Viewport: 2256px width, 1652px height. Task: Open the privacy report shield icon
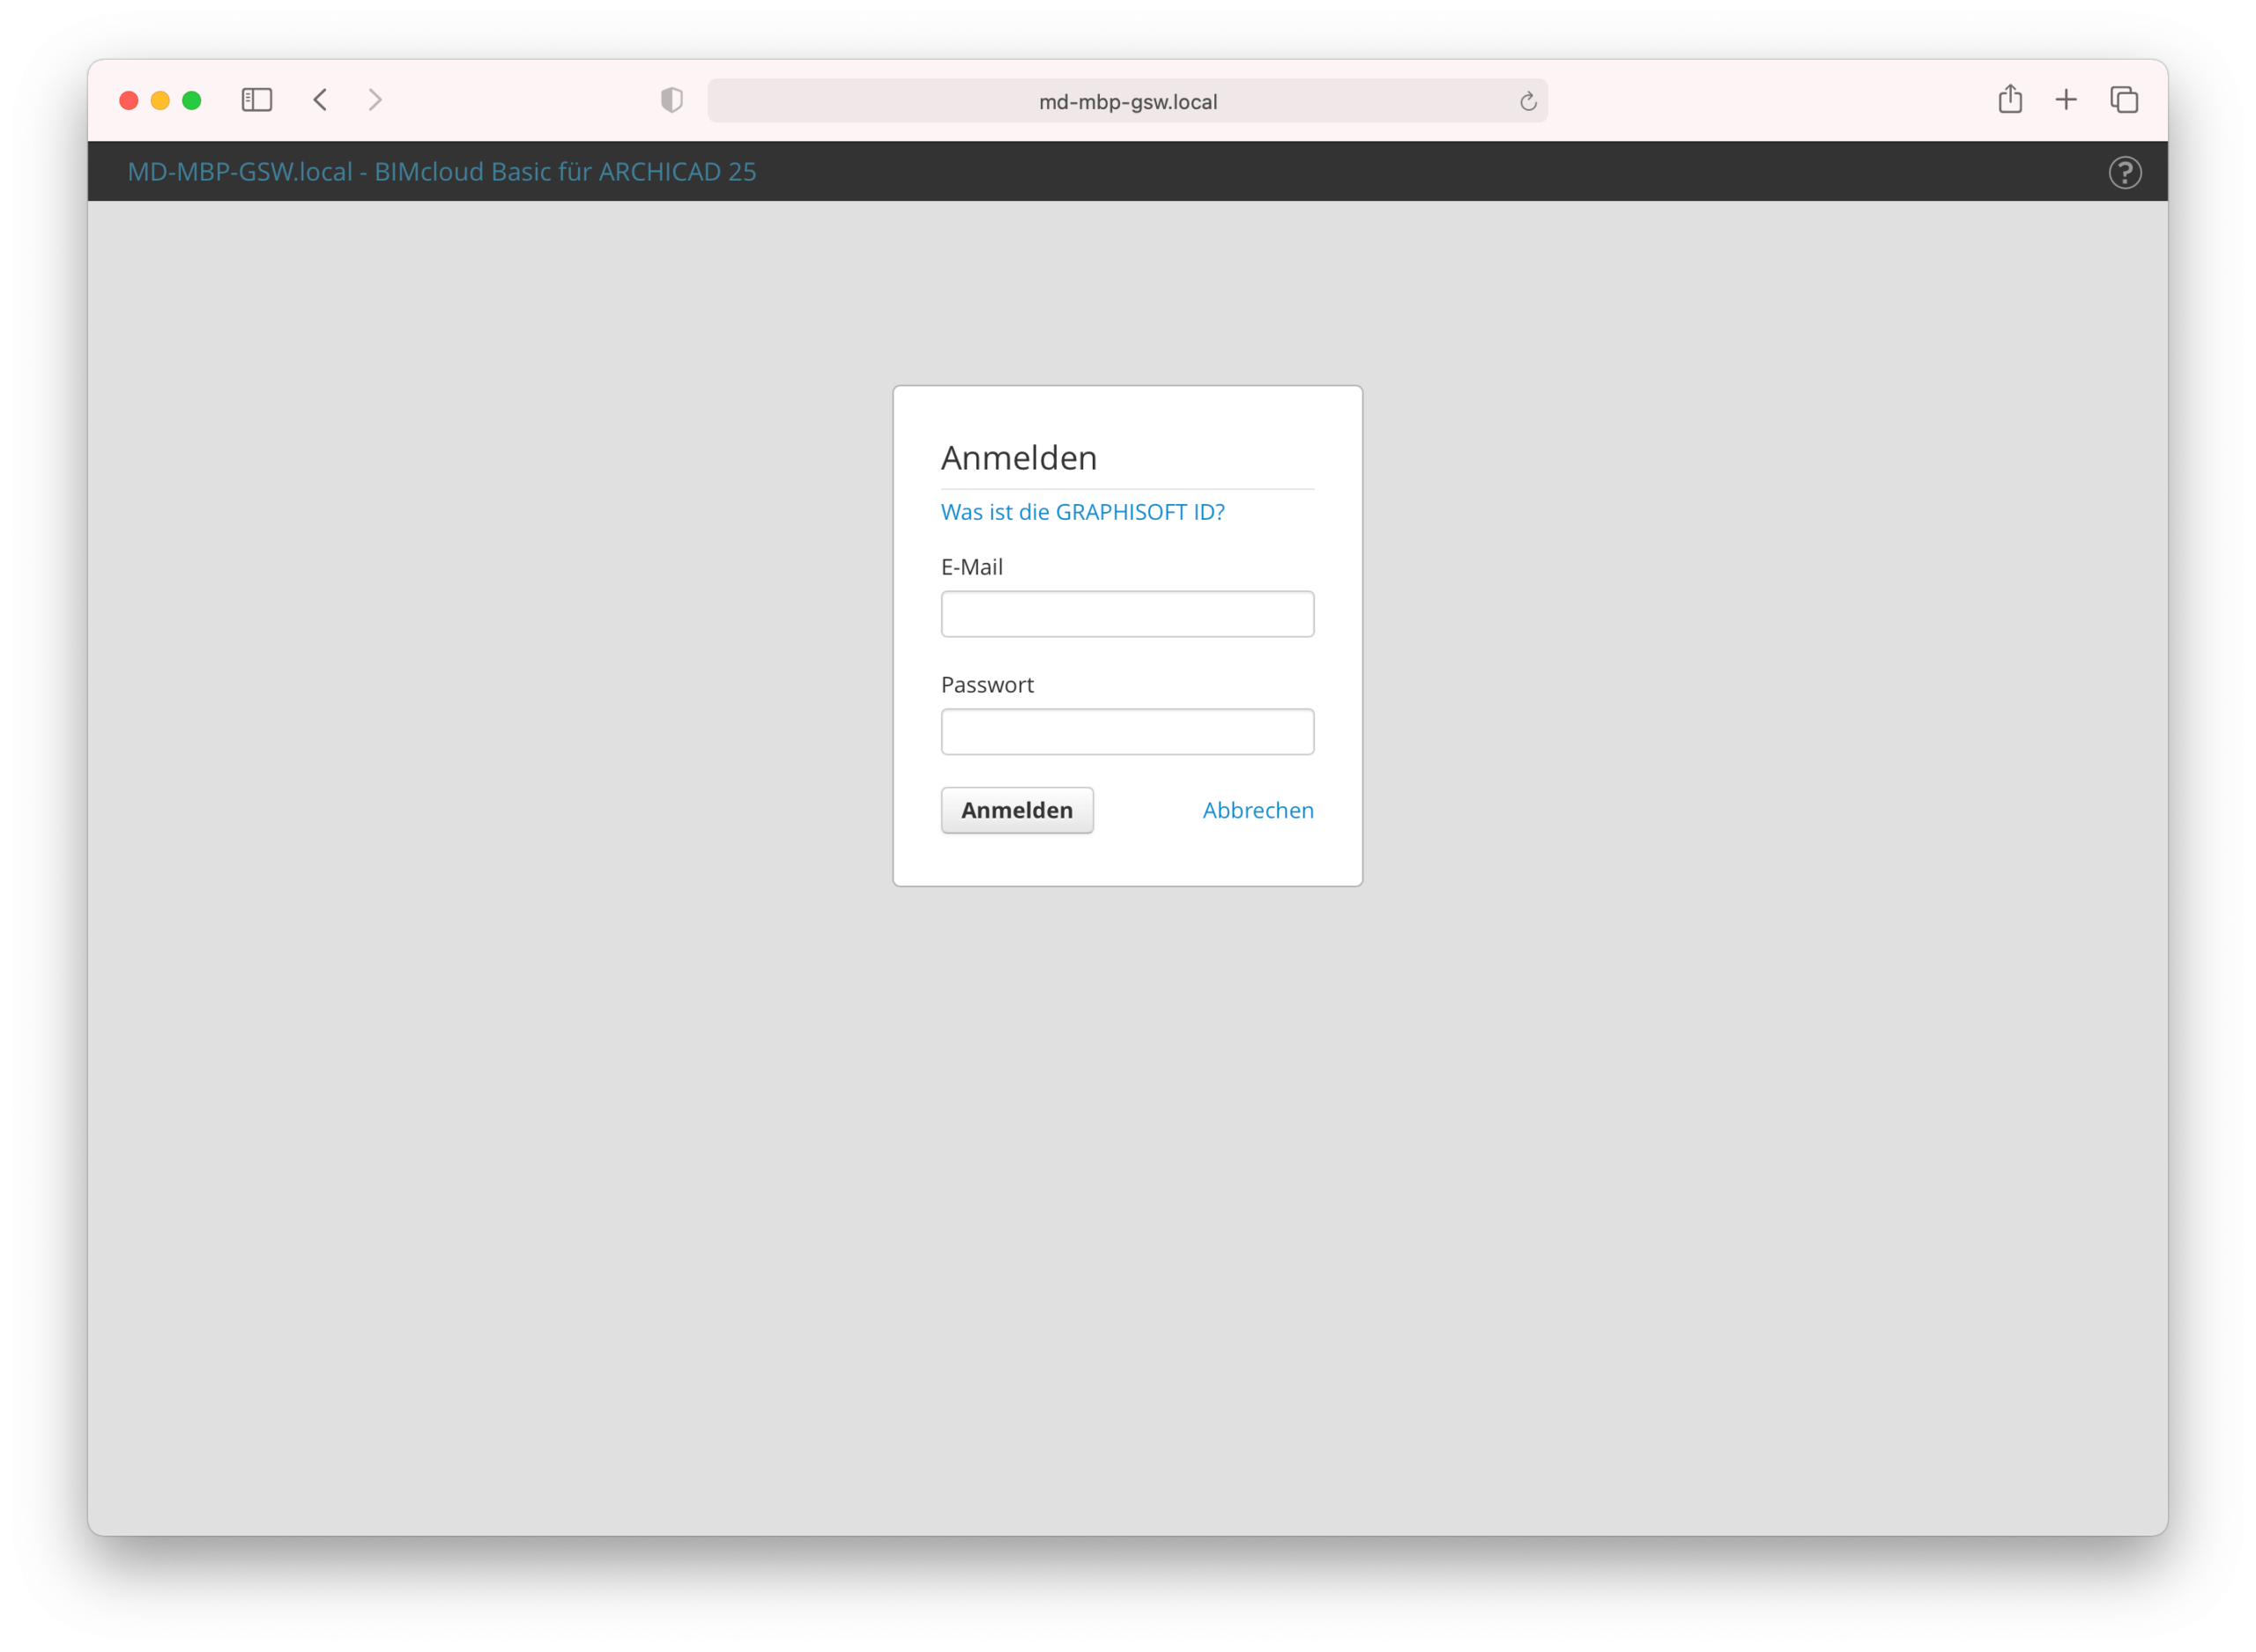[x=671, y=100]
